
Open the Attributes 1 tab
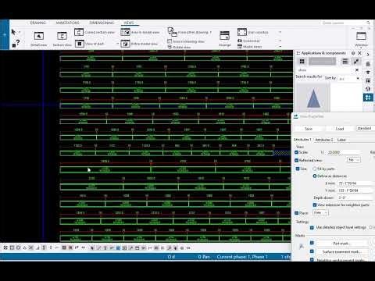pos(302,140)
